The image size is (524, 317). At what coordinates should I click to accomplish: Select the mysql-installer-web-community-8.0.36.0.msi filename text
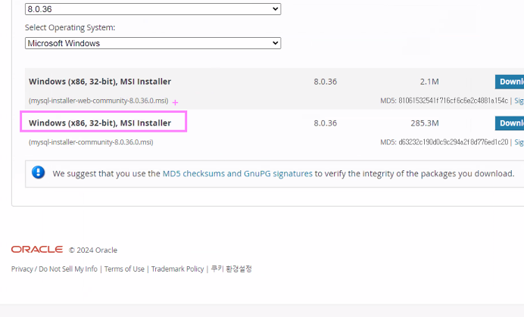coord(98,101)
